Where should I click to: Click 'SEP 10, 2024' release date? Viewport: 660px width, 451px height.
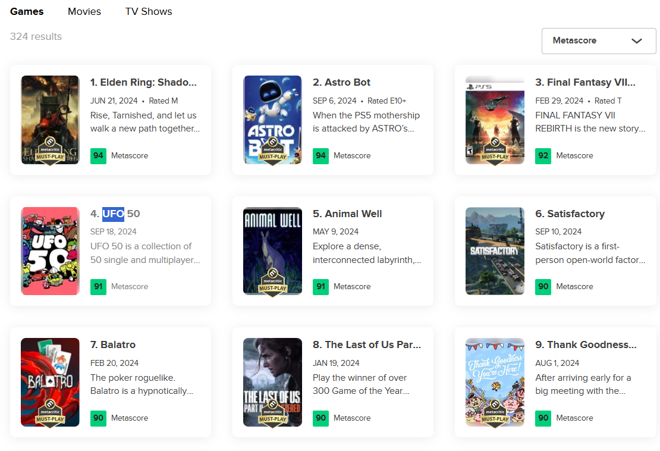click(x=558, y=231)
